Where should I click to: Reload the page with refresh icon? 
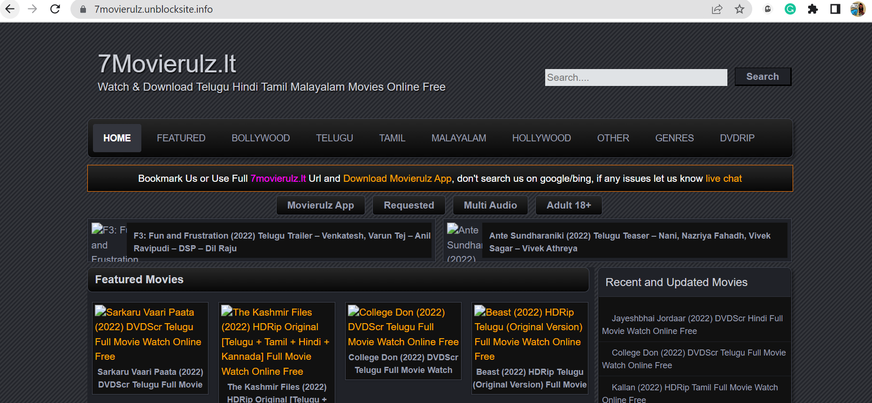[55, 9]
